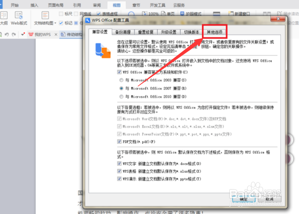Select the 重置修复 dialog tab
The image size is (299, 214).
point(146,32)
